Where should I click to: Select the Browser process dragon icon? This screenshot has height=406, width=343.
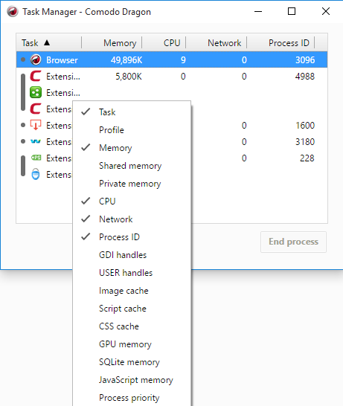coord(36,59)
